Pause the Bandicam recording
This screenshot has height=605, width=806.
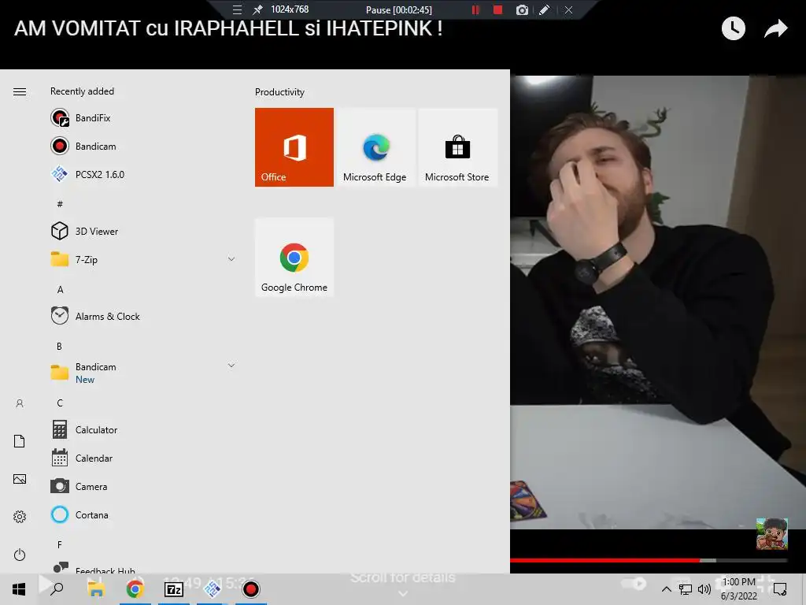click(475, 9)
